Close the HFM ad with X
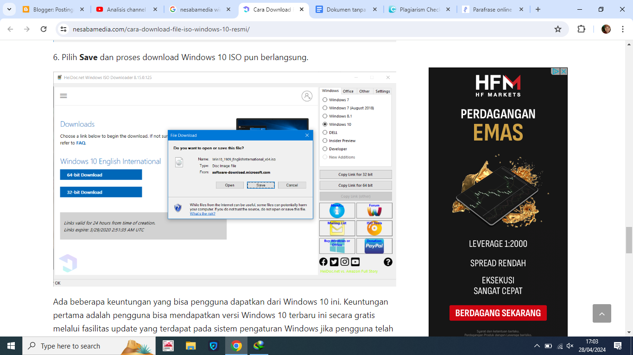This screenshot has width=633, height=355. point(563,71)
